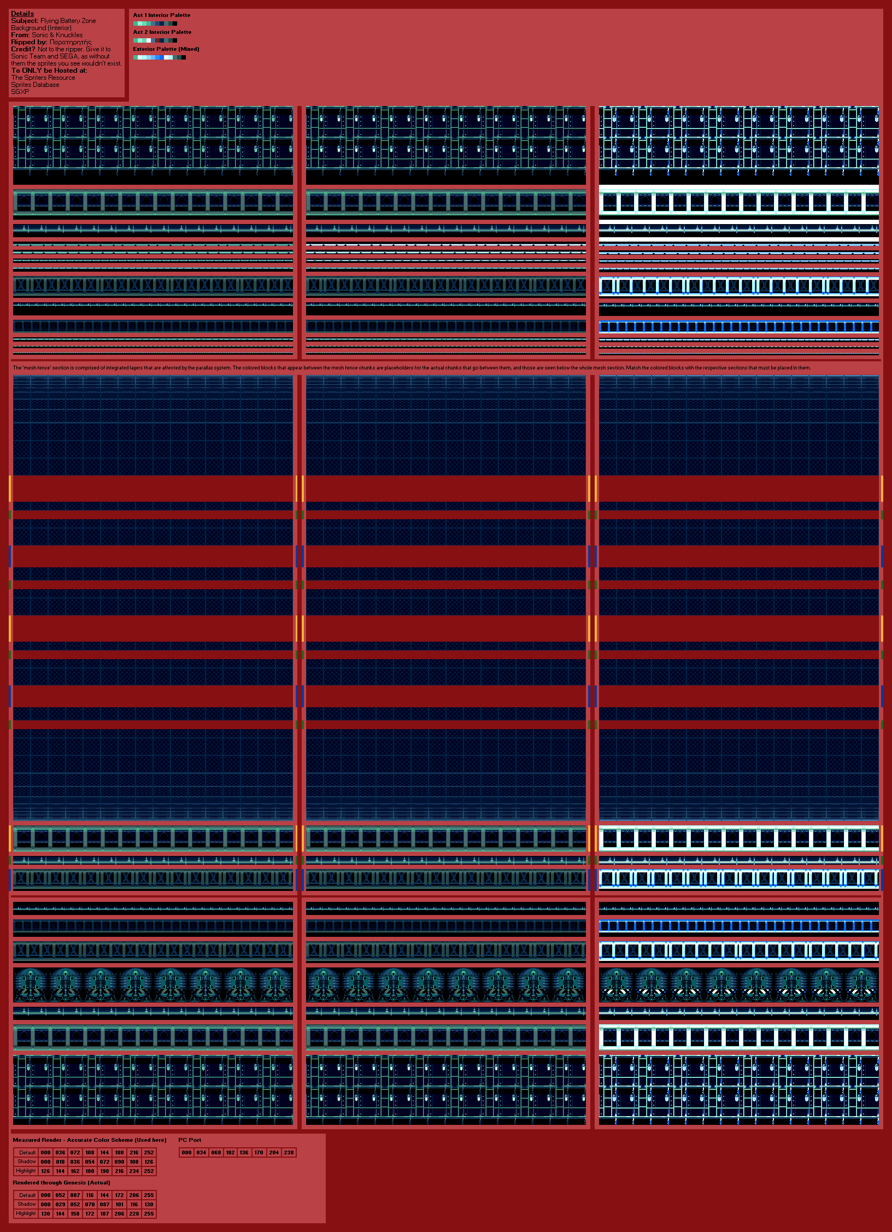Click the Default row label in Measured Render table

[26, 1153]
